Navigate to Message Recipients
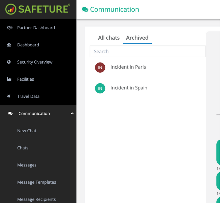The width and height of the screenshot is (220, 203). [36, 199]
